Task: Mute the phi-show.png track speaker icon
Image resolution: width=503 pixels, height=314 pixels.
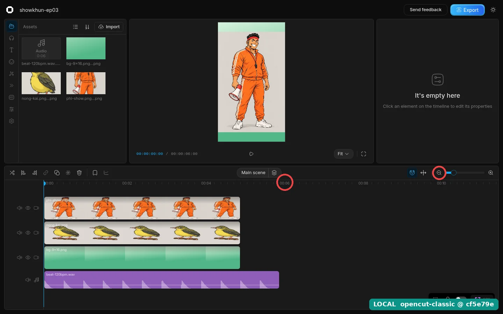Action: click(x=20, y=208)
